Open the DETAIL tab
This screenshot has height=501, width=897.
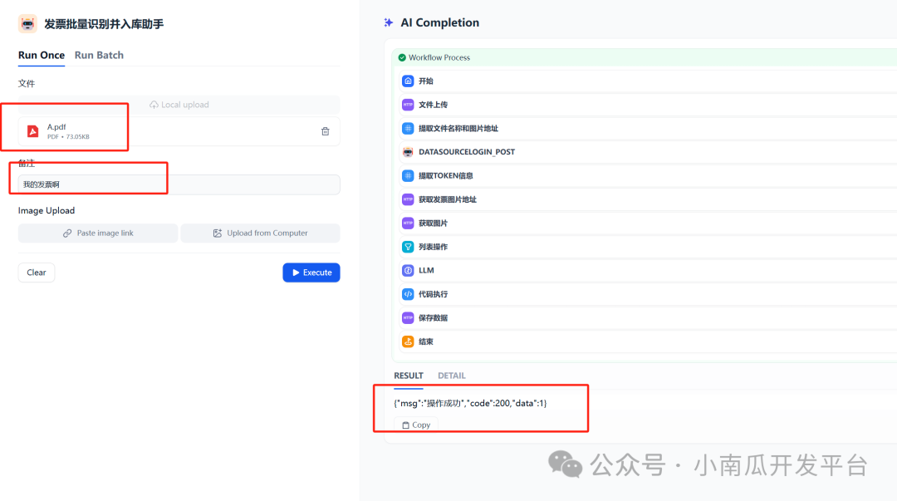coord(451,375)
